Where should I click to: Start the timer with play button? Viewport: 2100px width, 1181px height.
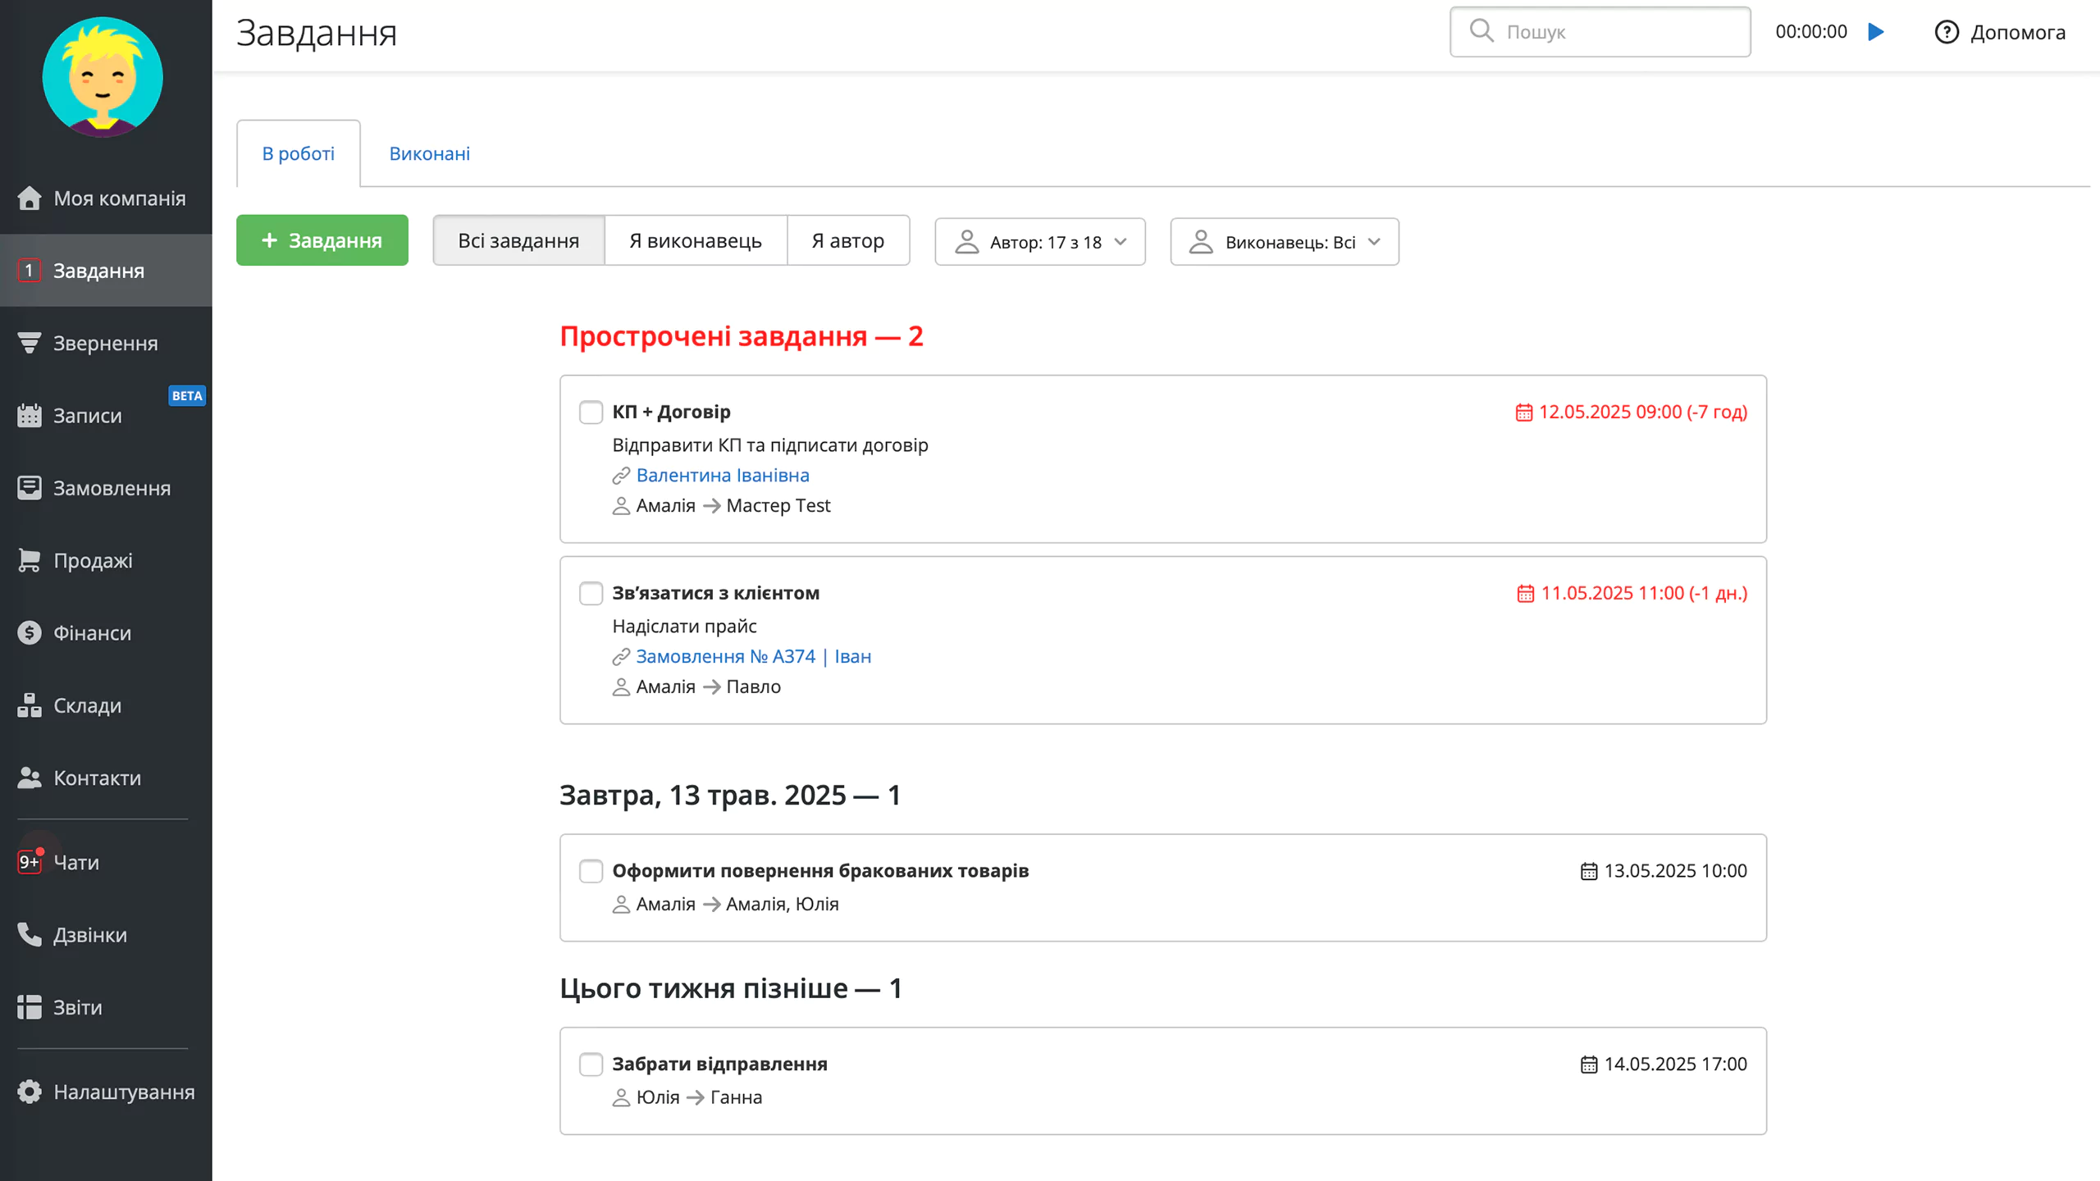pyautogui.click(x=1875, y=32)
